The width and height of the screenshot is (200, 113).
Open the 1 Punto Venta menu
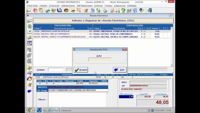[x=32, y=6]
